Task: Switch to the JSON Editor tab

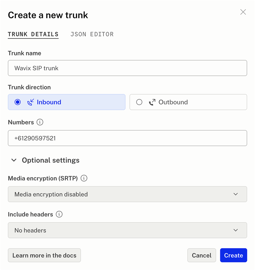Action: coord(92,34)
